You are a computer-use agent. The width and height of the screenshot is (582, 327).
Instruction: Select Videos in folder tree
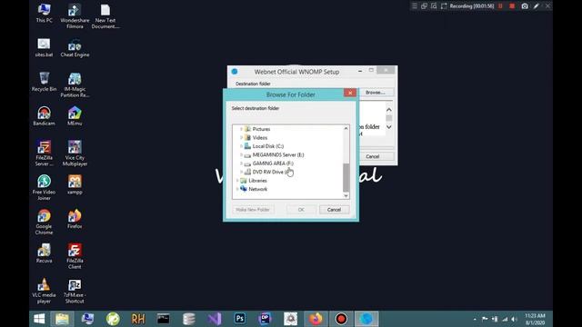click(260, 137)
